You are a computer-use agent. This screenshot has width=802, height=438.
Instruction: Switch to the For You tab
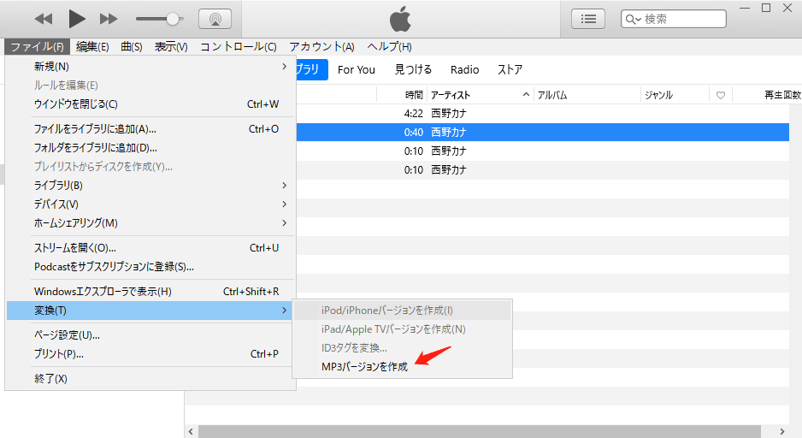pyautogui.click(x=357, y=69)
